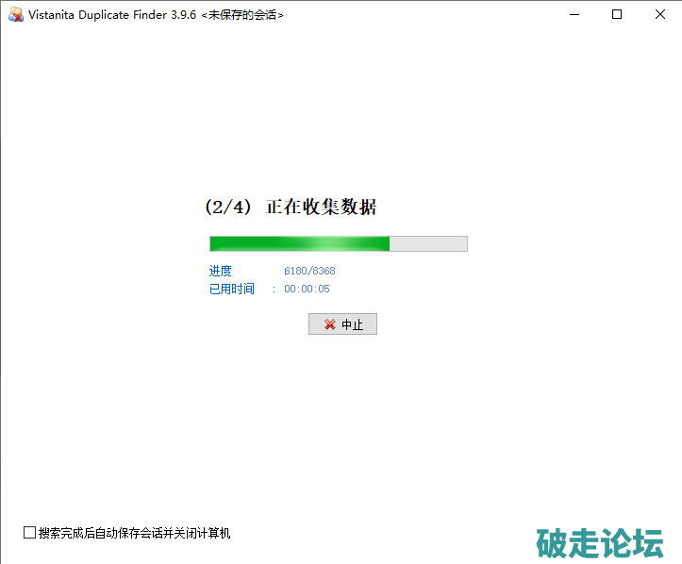Maximize the Duplicate Finder window
Viewport: 682px width, 564px height.
click(x=617, y=14)
